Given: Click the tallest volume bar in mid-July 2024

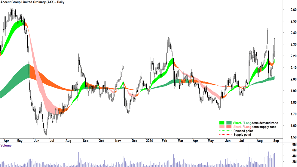Looking at the screenshot, I should 249,156.
